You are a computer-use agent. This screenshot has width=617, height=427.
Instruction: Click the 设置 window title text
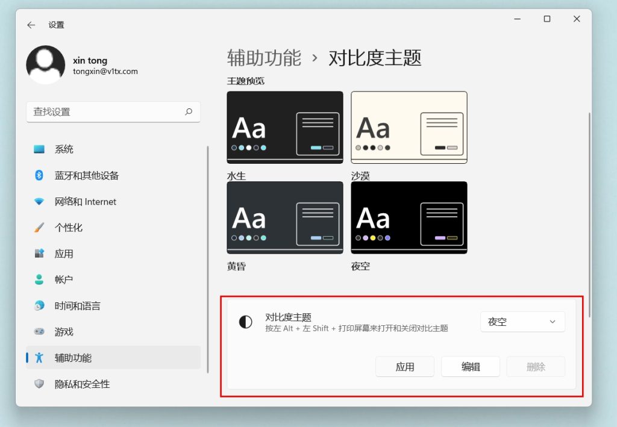point(56,25)
